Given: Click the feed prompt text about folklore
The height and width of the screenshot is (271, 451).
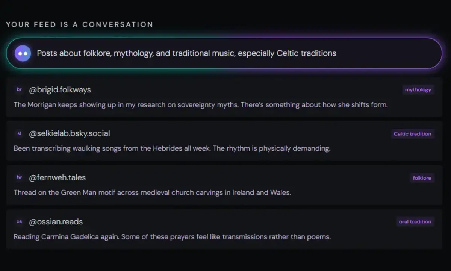Looking at the screenshot, I should click(186, 53).
